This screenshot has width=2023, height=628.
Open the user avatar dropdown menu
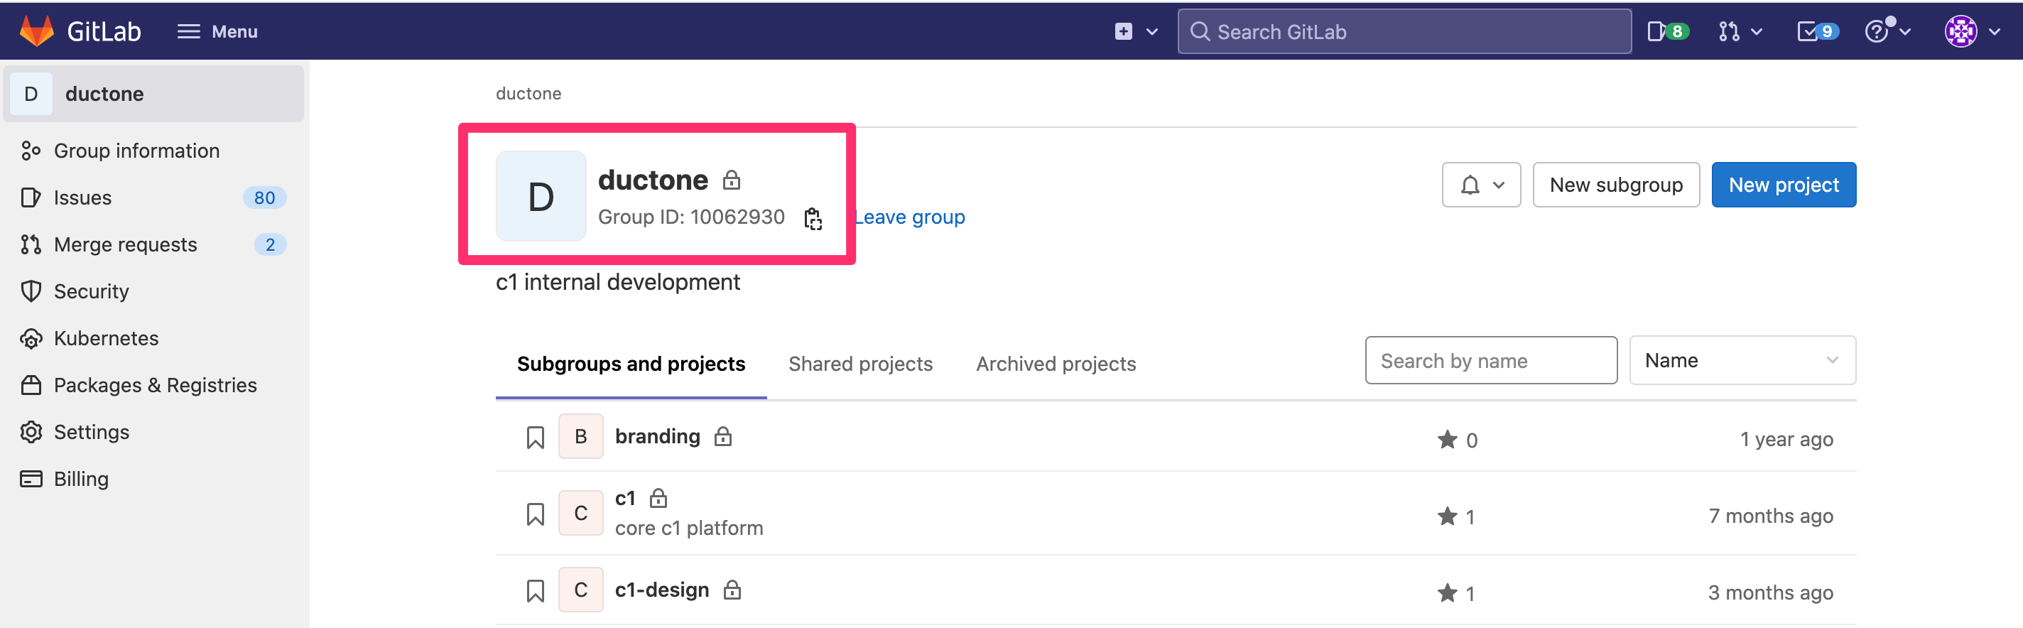click(1971, 31)
